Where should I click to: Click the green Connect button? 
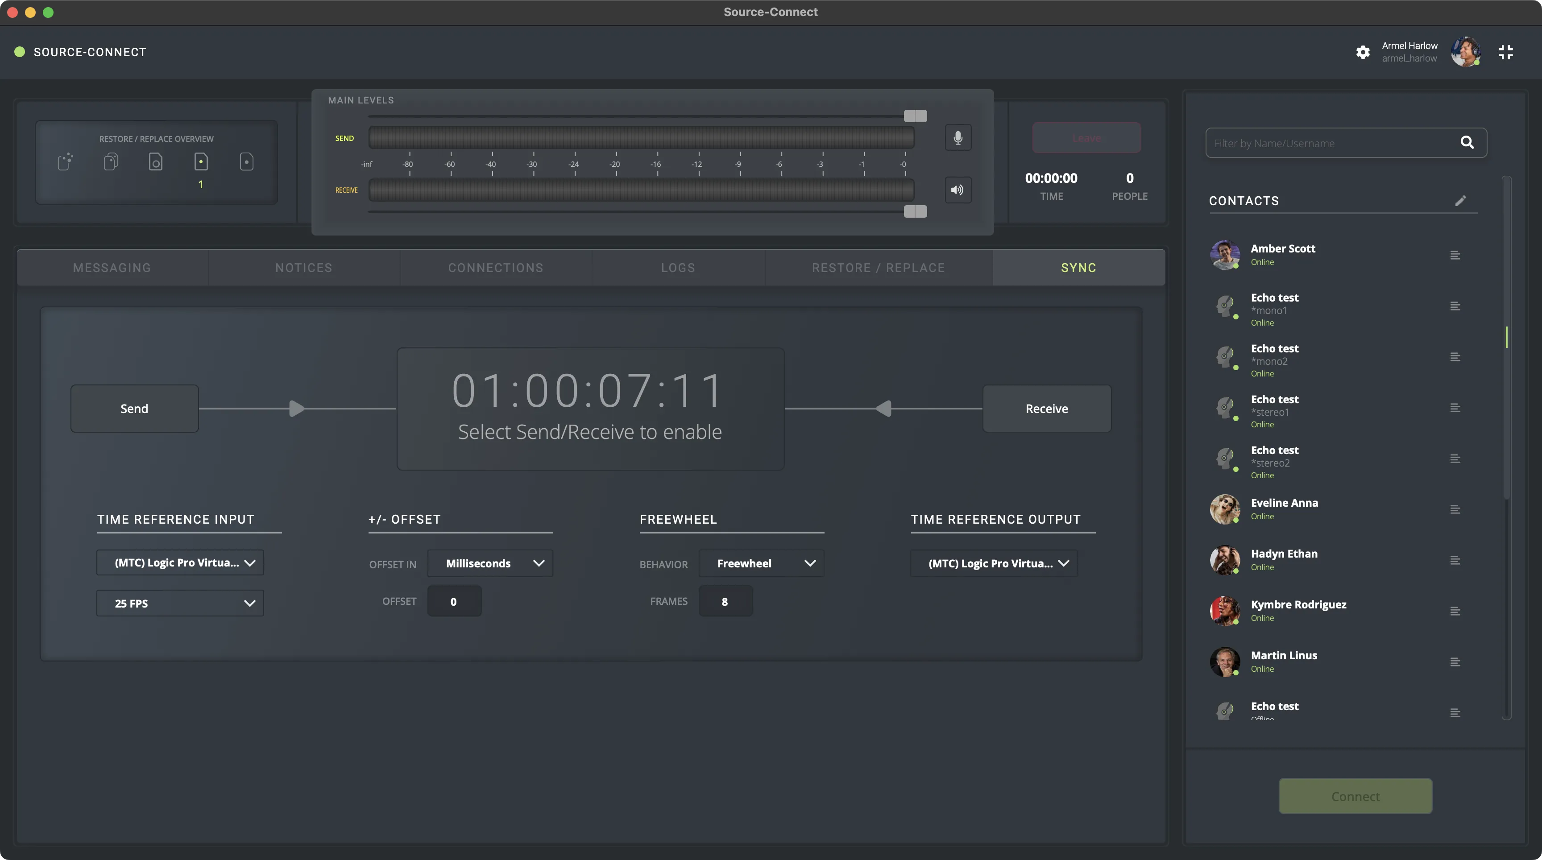tap(1355, 796)
